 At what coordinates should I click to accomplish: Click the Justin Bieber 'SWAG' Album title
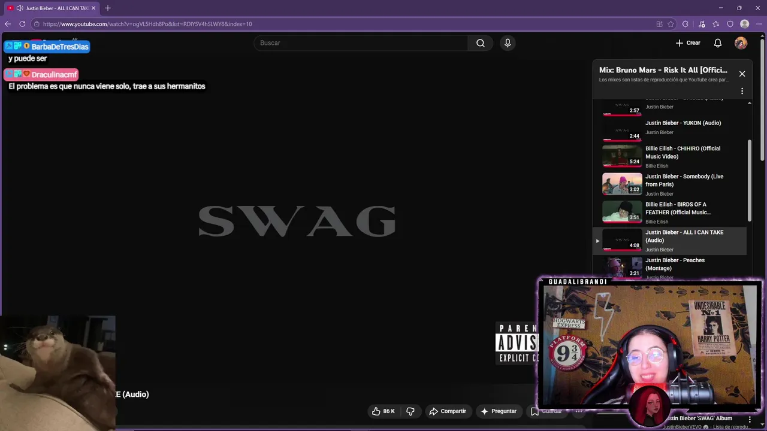click(x=699, y=418)
